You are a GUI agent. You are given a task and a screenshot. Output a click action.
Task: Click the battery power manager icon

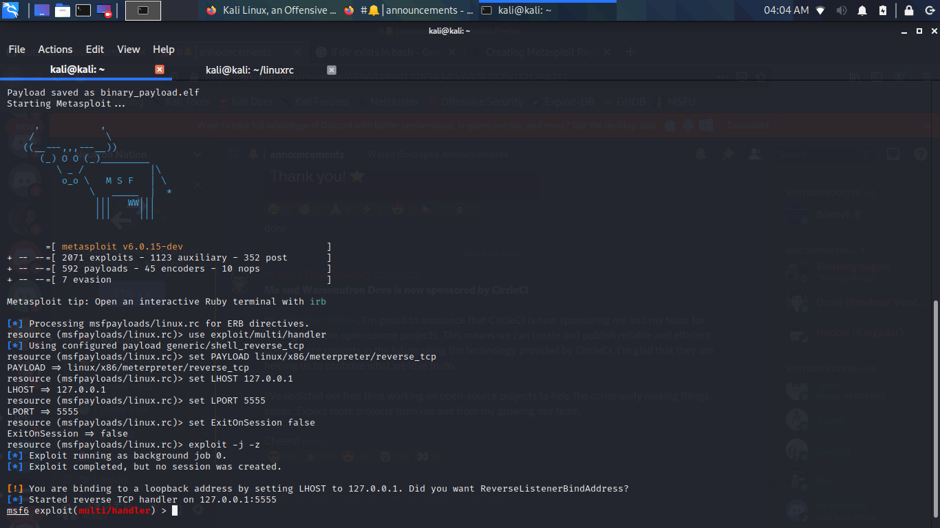(x=883, y=10)
